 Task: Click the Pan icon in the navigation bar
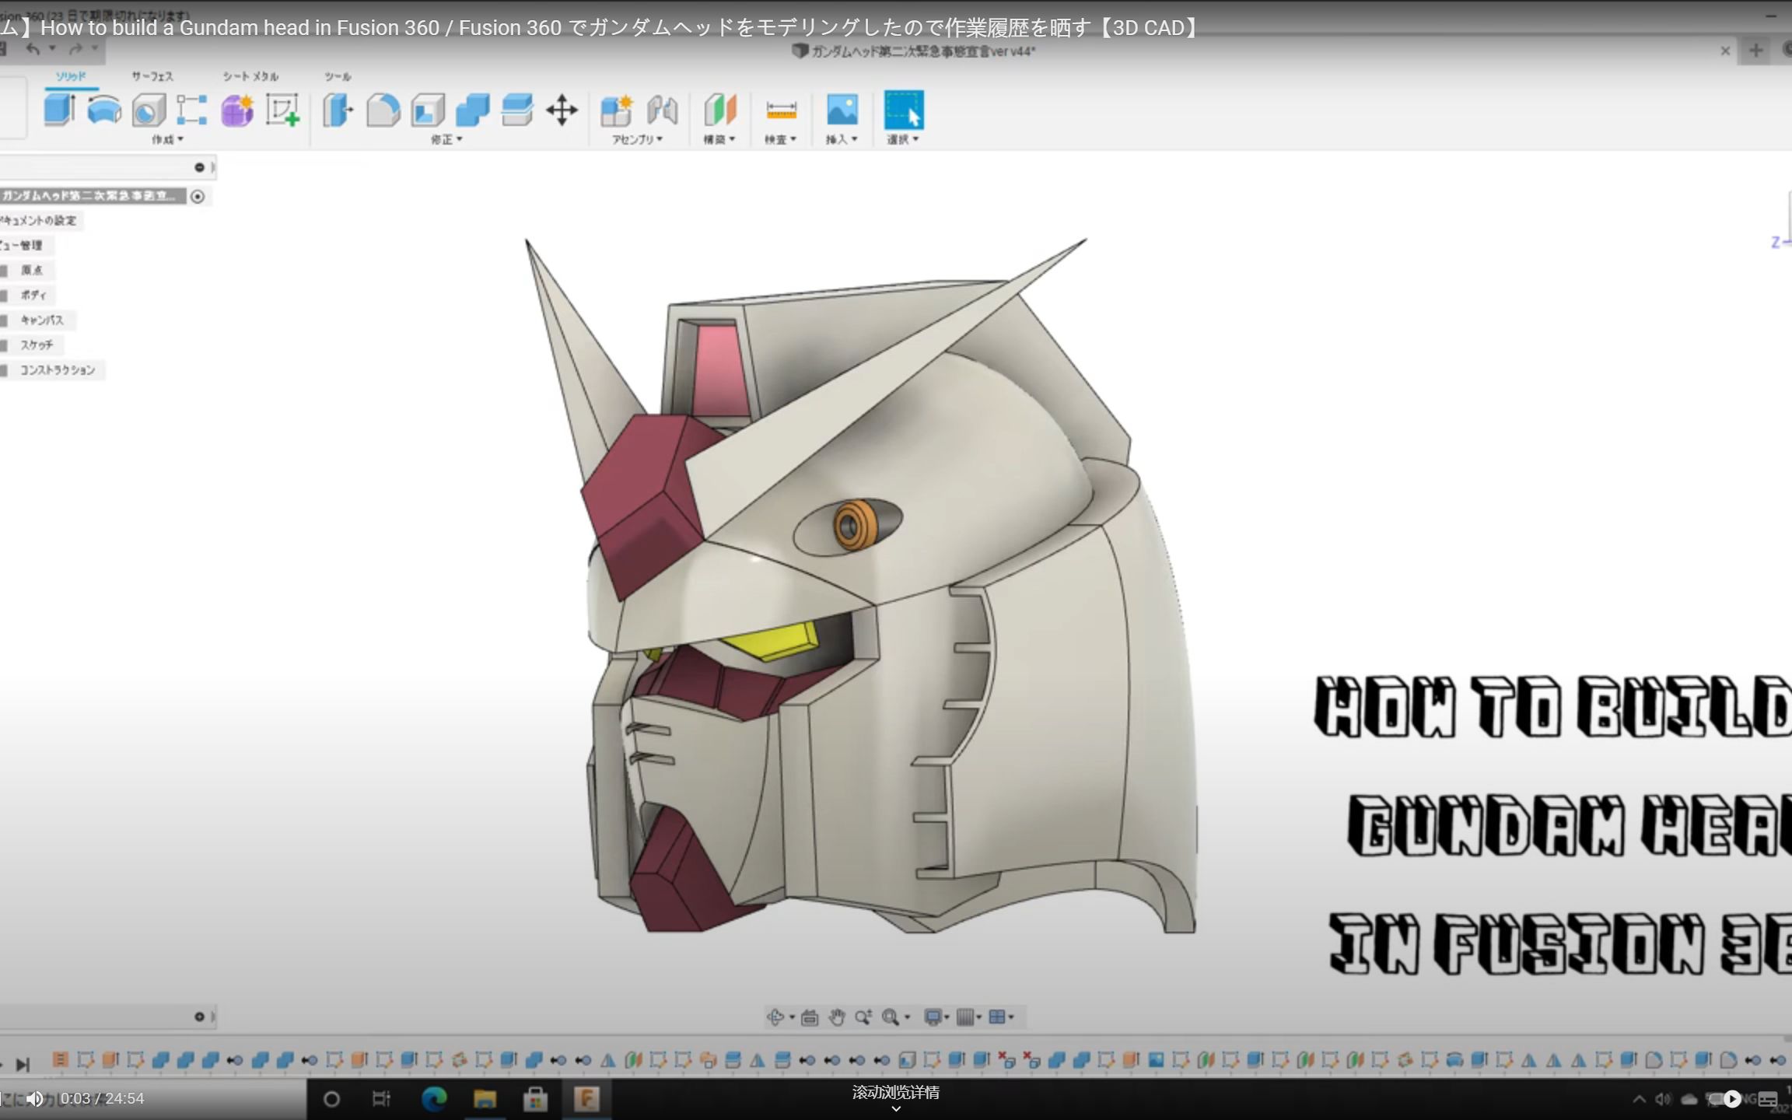[x=838, y=1017]
